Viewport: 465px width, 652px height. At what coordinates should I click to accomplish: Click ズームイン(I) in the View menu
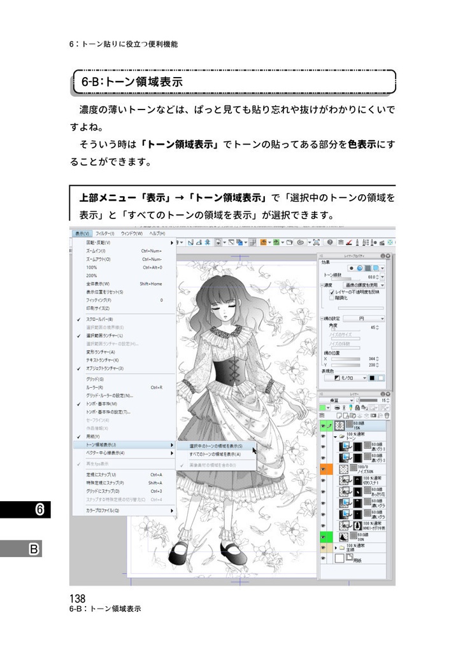tap(124, 251)
